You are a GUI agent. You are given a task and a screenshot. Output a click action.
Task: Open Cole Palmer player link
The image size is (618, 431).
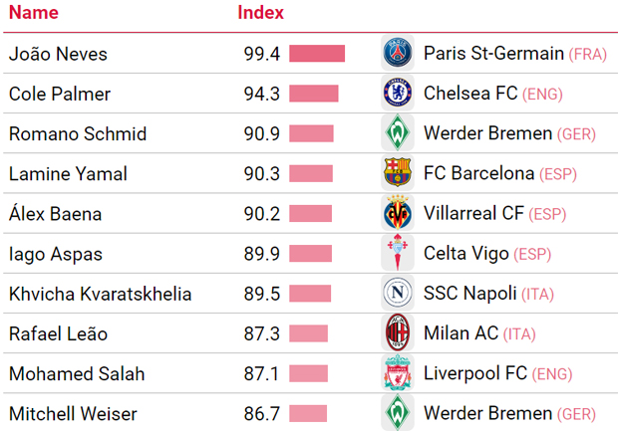coord(59,94)
